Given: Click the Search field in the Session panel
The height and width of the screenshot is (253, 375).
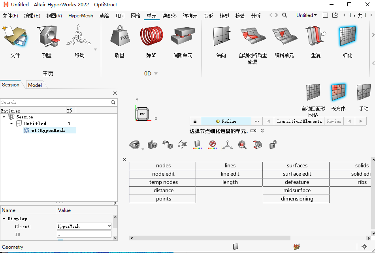Looking at the screenshot, I should 55,102.
